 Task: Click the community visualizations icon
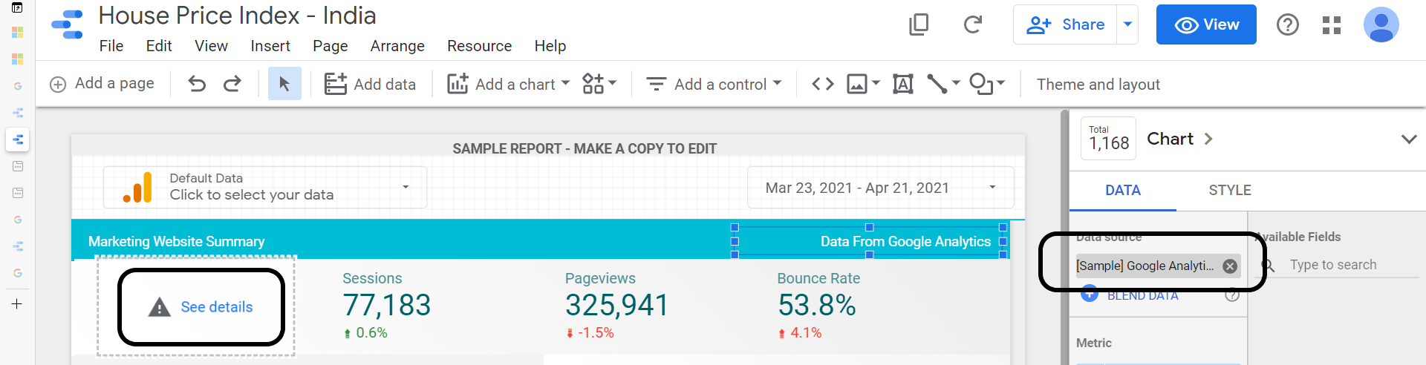coord(593,84)
